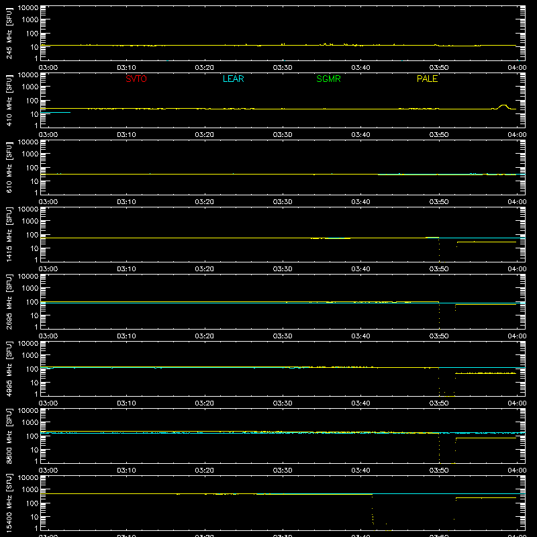Click 03:50 time label under 1415 MHz plot

(439, 269)
